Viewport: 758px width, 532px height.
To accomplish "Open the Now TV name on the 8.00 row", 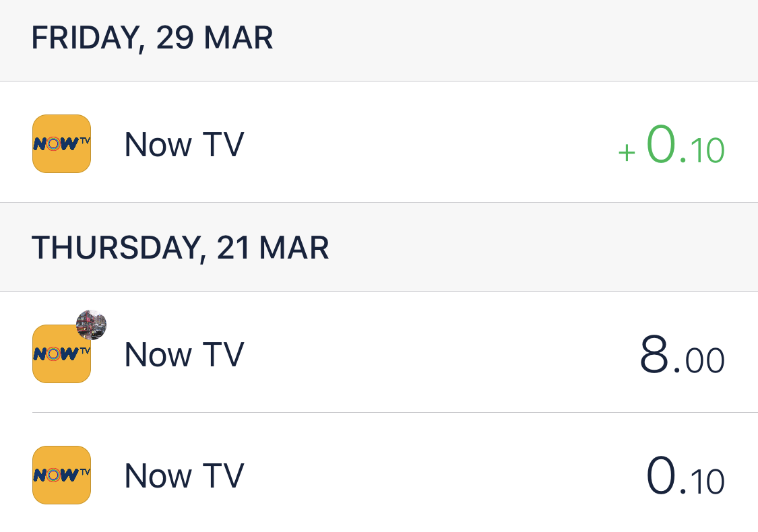I will pos(184,354).
